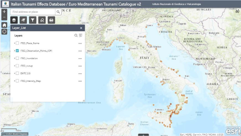Click the search magnifier beside address box

click(58, 12)
